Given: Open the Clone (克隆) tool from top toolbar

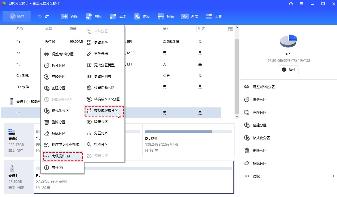Looking at the screenshot, I should (x=70, y=16).
